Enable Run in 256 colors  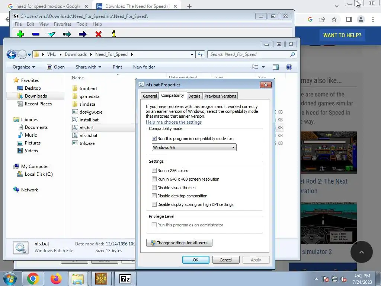point(154,171)
